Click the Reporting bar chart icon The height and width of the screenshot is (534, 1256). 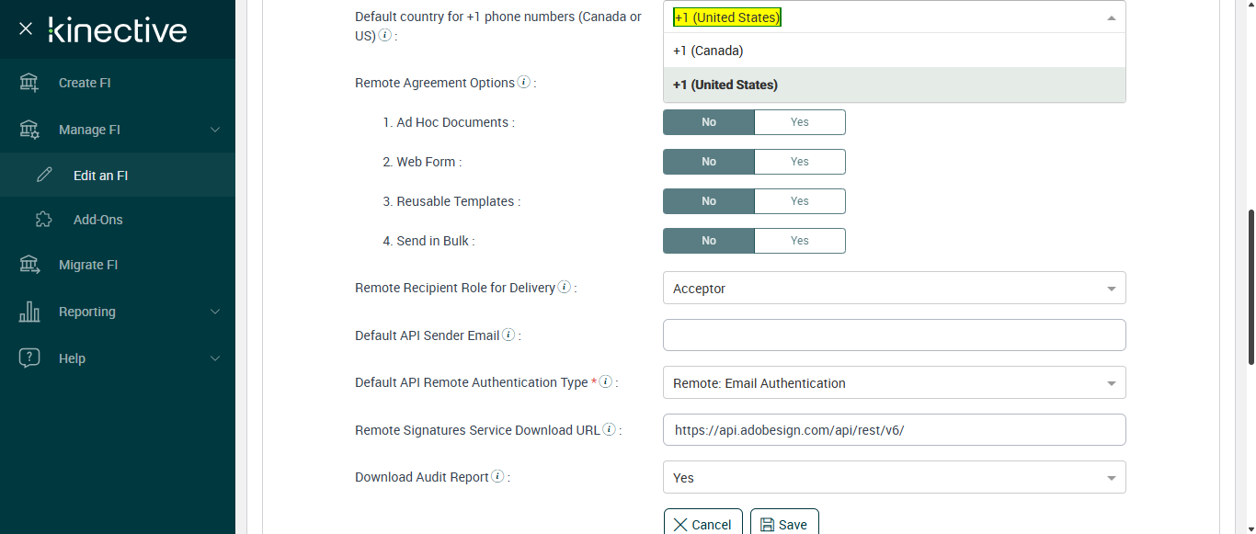pos(29,312)
